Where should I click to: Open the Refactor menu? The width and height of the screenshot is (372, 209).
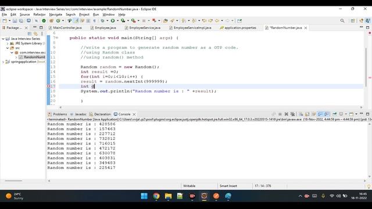[x=40, y=15]
